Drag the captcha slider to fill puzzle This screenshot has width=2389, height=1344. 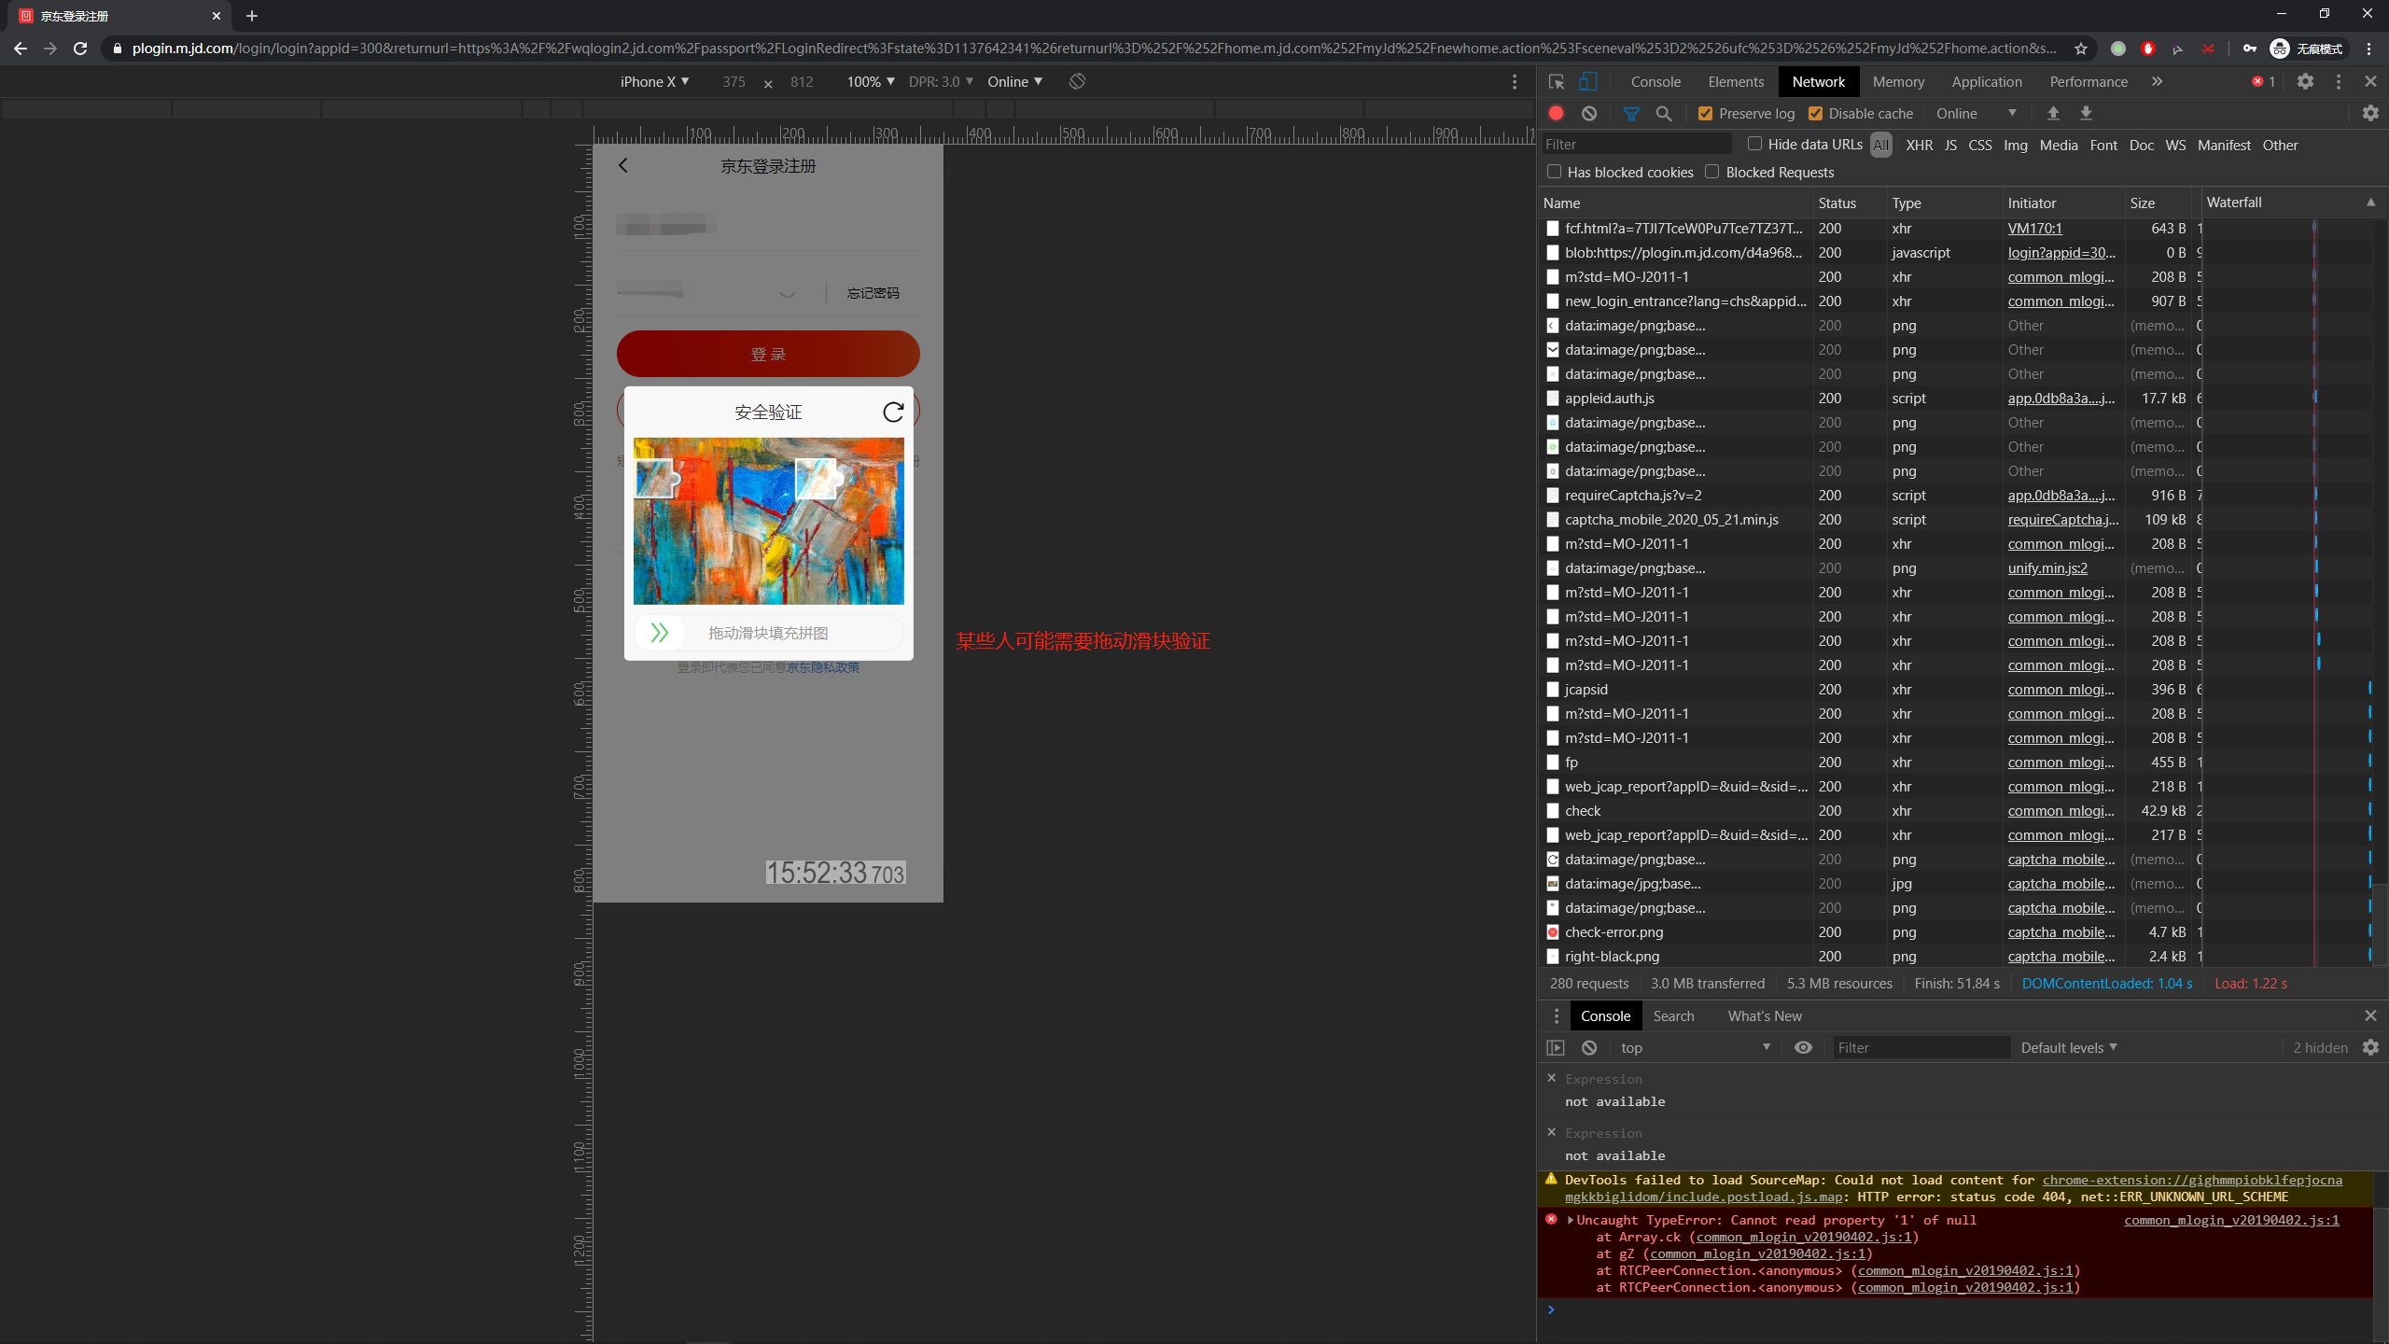[658, 634]
